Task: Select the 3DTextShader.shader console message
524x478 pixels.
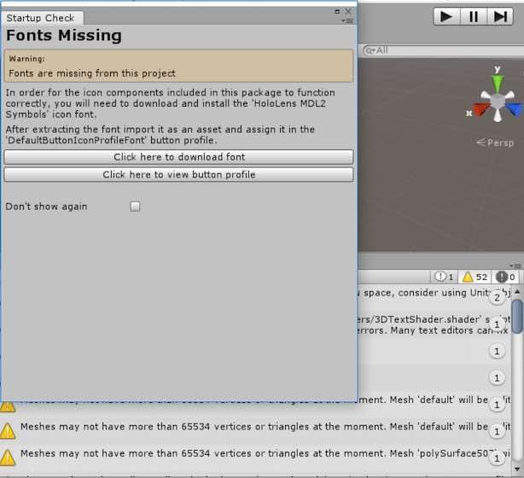Action: point(434,325)
